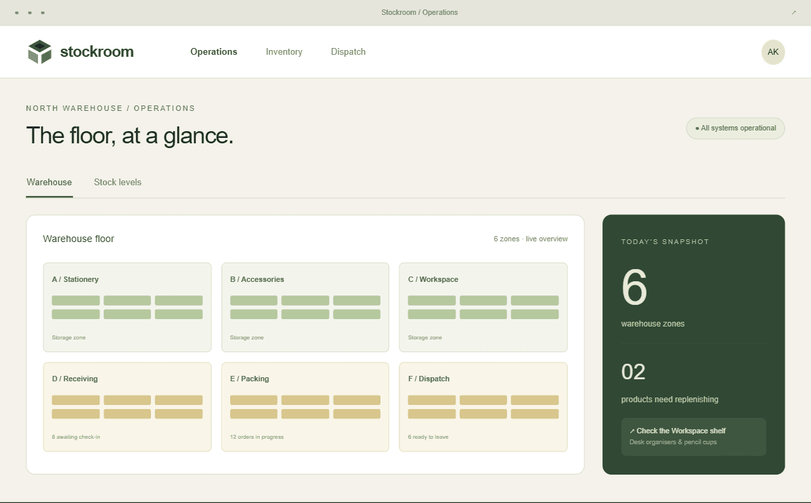The width and height of the screenshot is (811, 503).
Task: Click the Check the Workspace shelf link
Action: tap(694, 436)
